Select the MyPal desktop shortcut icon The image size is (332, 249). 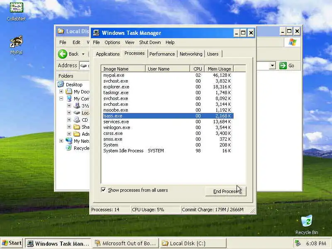[x=16, y=42]
